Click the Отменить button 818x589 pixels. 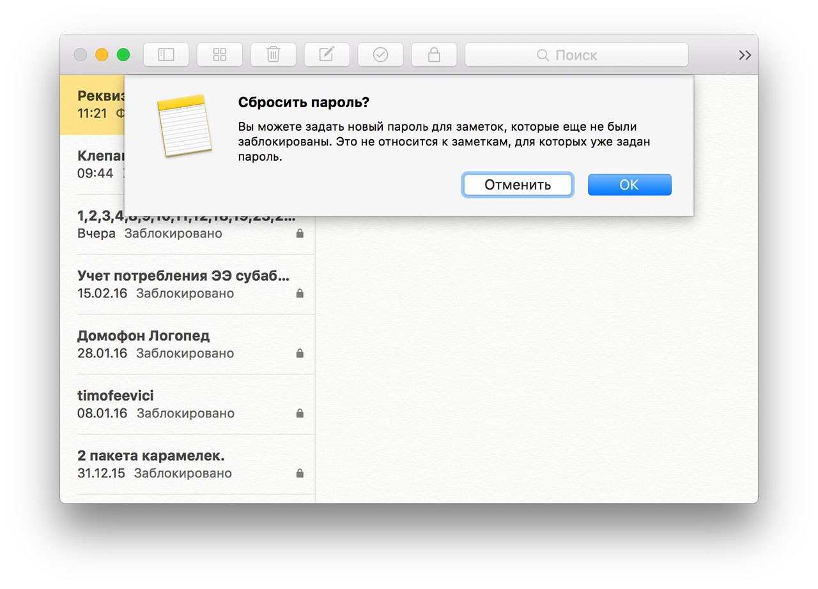(518, 184)
